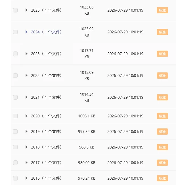
Task: Tick the checkbox for the 2025 folder
Action: point(15,10)
